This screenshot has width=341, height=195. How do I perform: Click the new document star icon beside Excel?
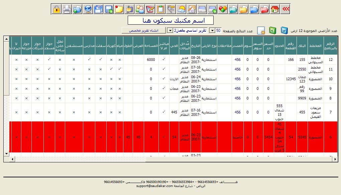(261, 31)
